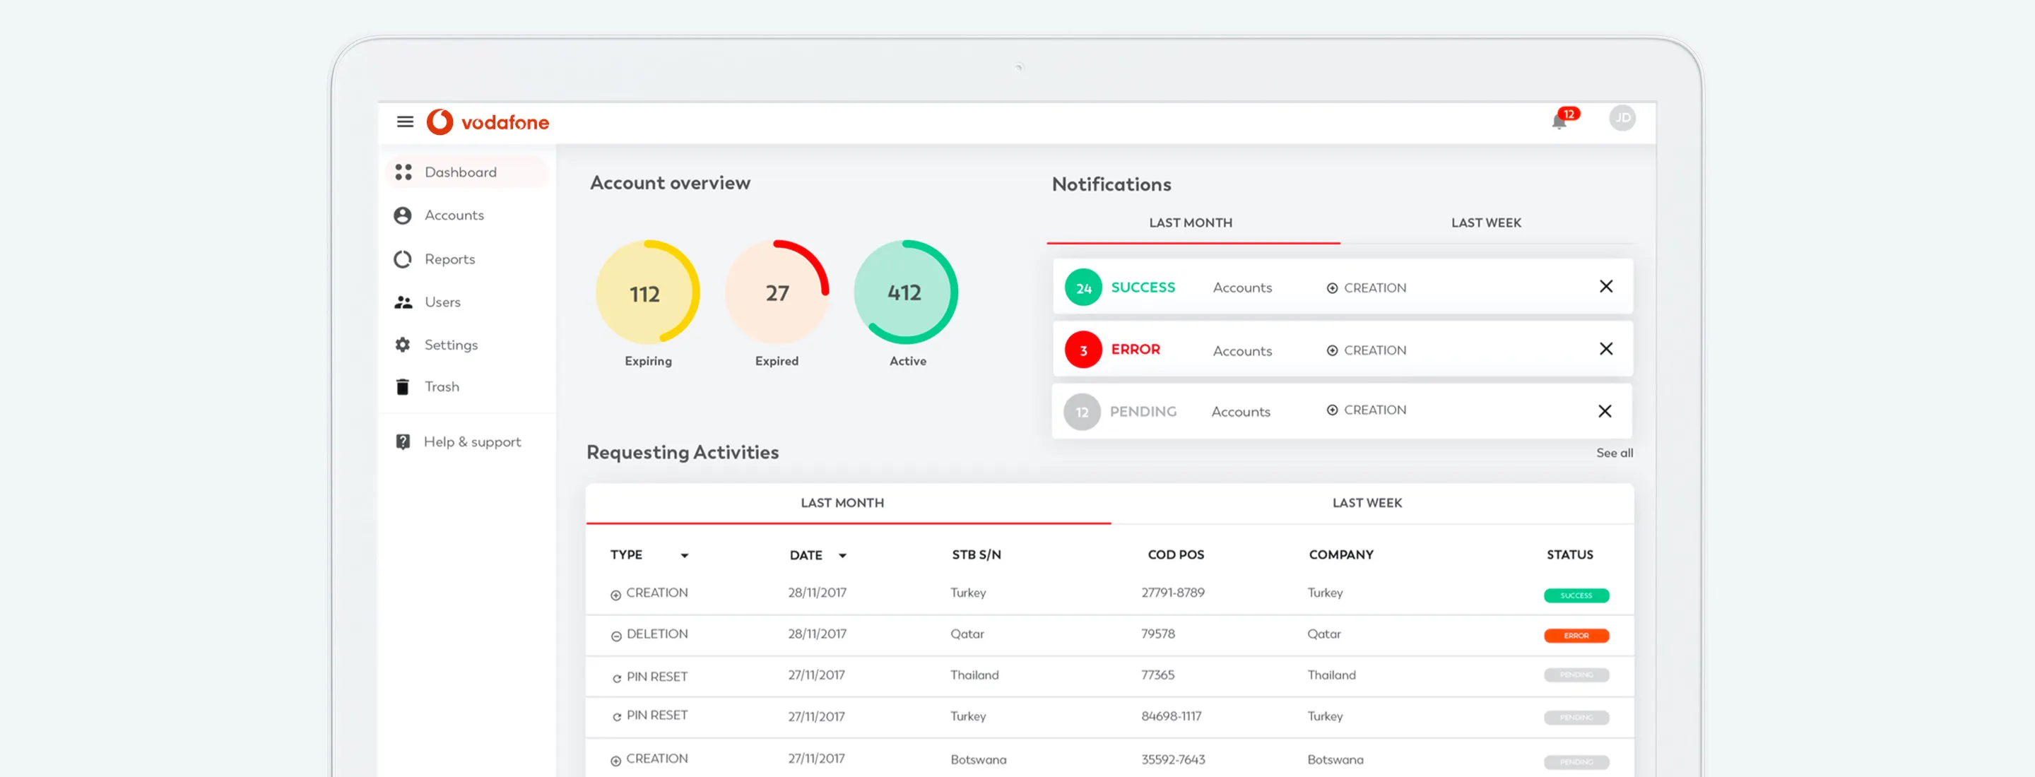Click the orange ERROR status badge
Screen dimensions: 2035x777
click(1576, 636)
